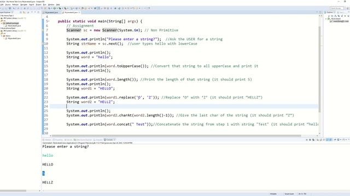Collapse all in Package Explorer
This screenshot has width=350, height=196.
pos(21,13)
